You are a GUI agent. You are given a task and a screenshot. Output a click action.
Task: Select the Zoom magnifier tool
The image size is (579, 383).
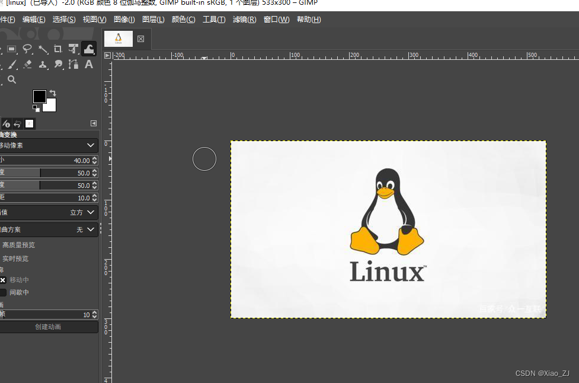tap(12, 79)
